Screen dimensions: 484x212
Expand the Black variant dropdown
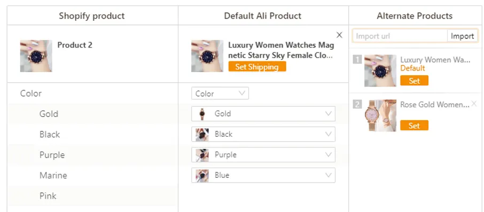(x=263, y=134)
